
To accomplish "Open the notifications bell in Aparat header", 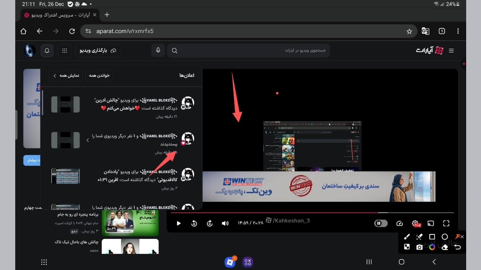I will (47, 51).
